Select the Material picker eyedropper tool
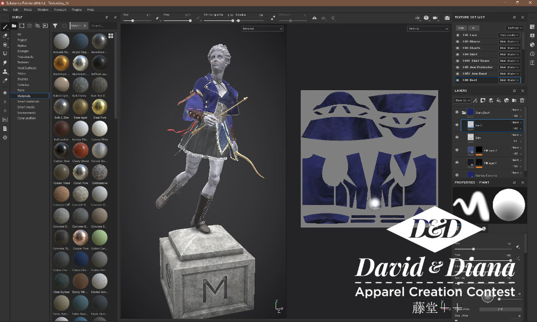Image resolution: width=537 pixels, height=322 pixels. pyautogui.click(x=5, y=80)
